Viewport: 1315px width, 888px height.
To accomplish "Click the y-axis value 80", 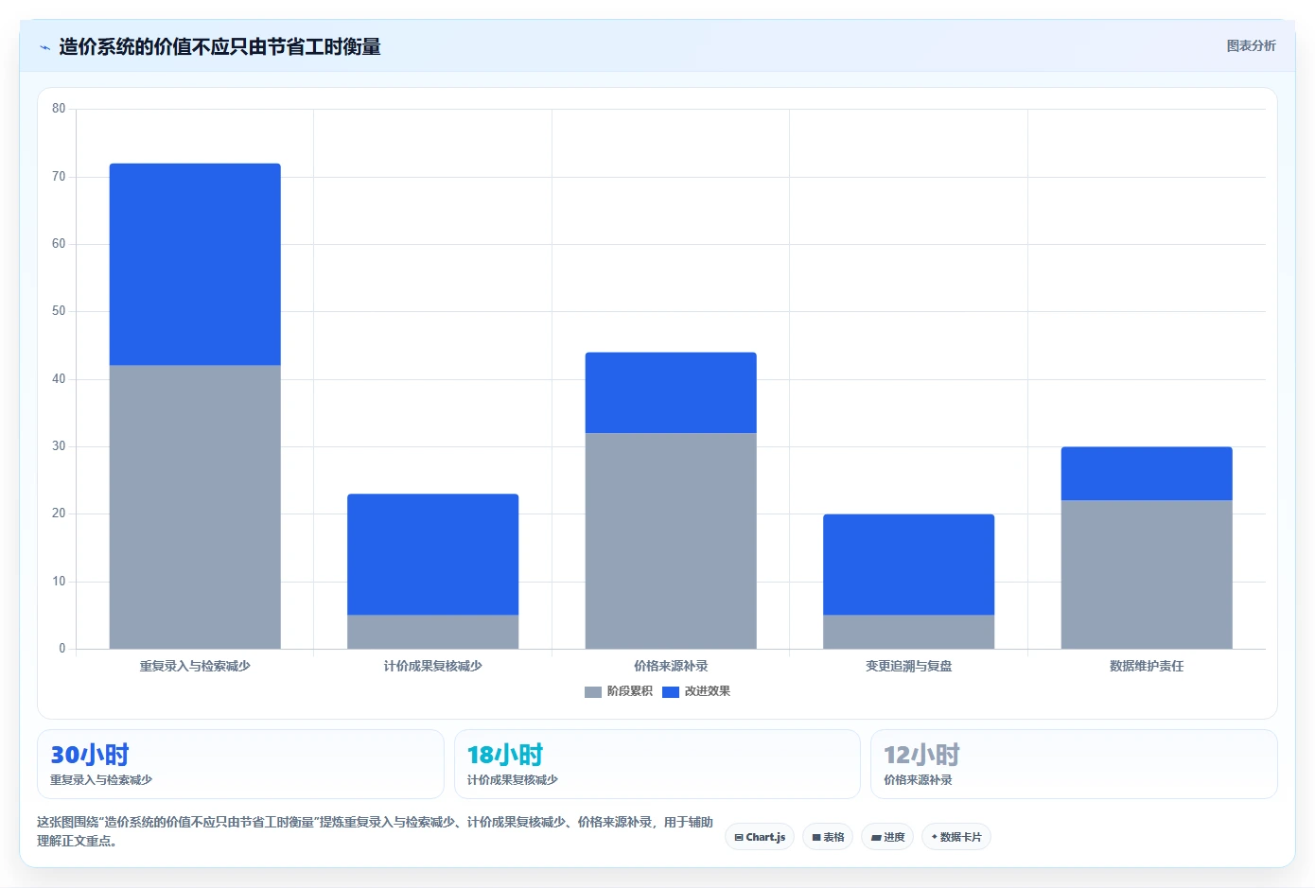I will [59, 109].
